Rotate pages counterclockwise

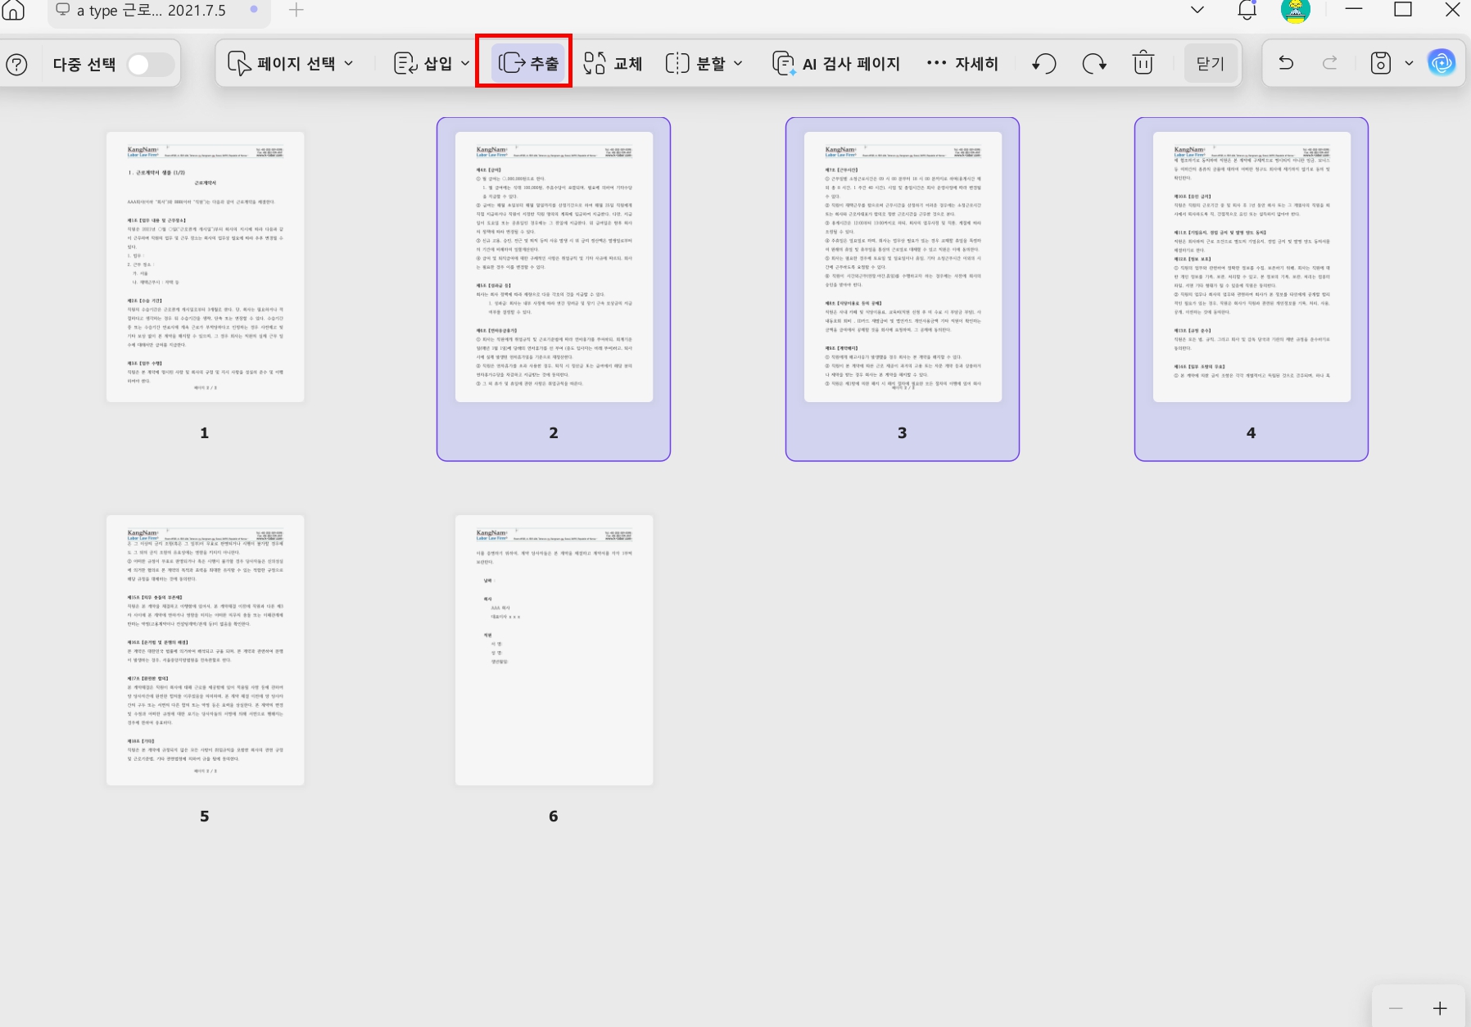click(x=1043, y=64)
